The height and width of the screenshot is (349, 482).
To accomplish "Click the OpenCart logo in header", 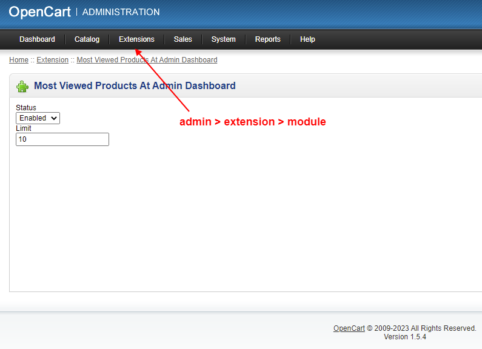I will tap(39, 12).
